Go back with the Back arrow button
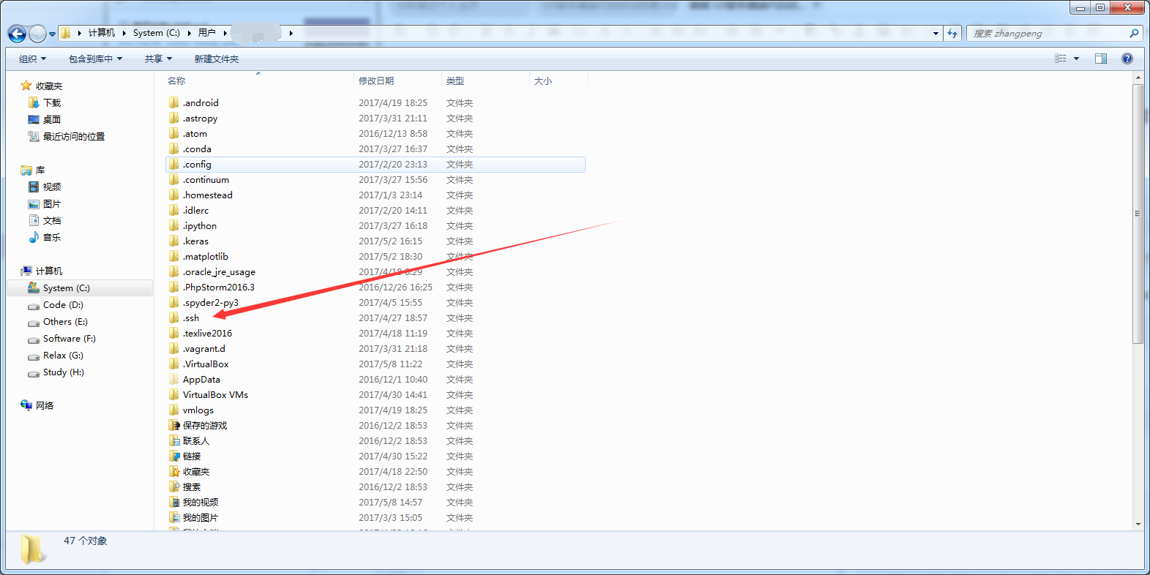This screenshot has width=1150, height=575. [17, 34]
